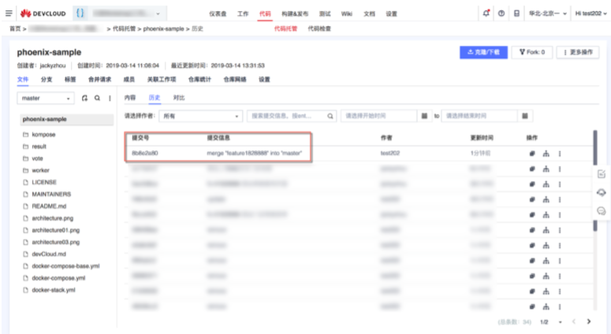Click the DevCloud logo

43,13
